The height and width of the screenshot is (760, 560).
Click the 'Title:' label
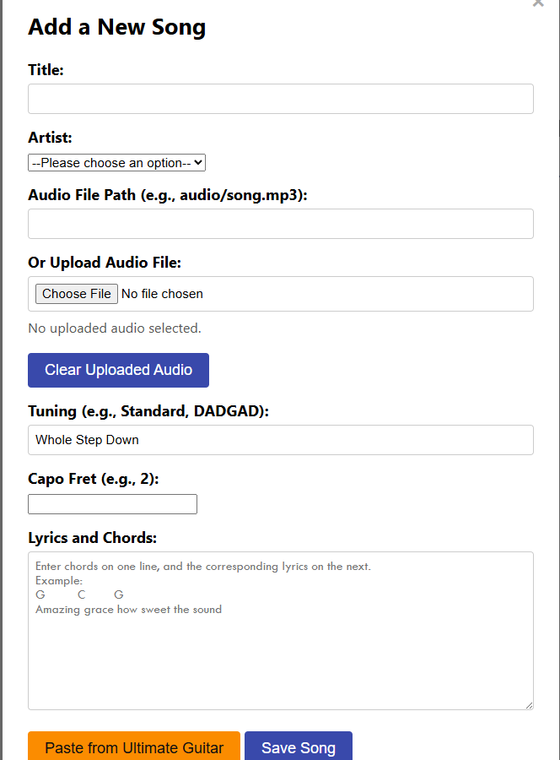coord(46,70)
